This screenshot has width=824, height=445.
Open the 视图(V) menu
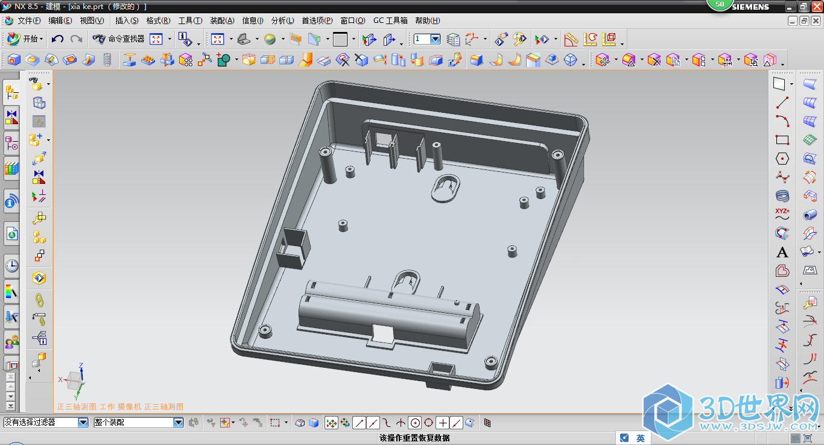(x=92, y=21)
